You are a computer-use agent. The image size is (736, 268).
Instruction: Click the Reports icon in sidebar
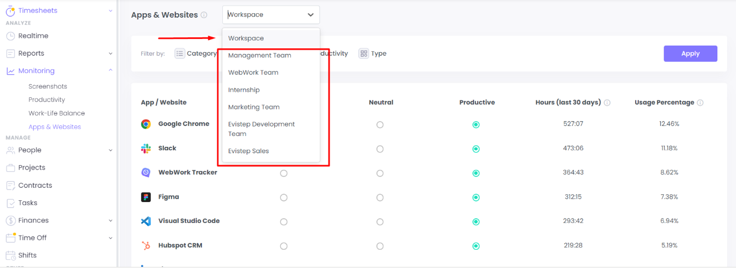tap(10, 53)
